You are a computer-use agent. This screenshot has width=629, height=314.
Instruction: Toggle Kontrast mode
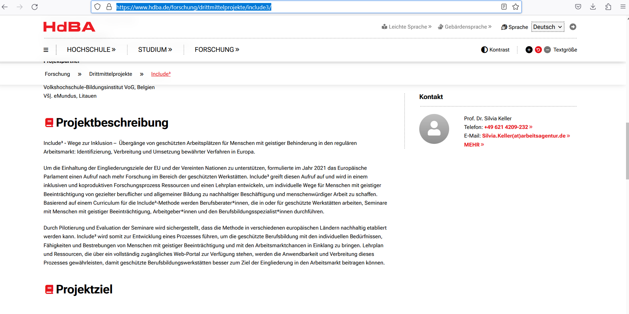(x=495, y=50)
